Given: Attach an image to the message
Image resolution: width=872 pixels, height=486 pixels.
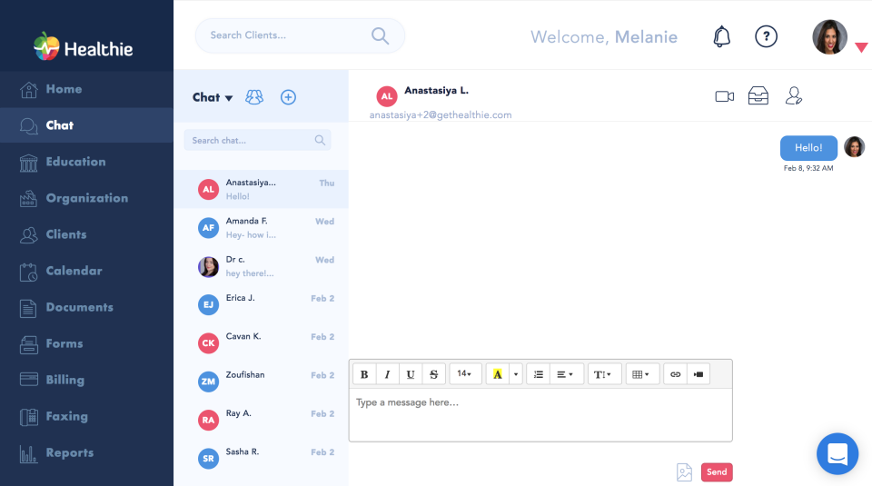Looking at the screenshot, I should [x=685, y=472].
